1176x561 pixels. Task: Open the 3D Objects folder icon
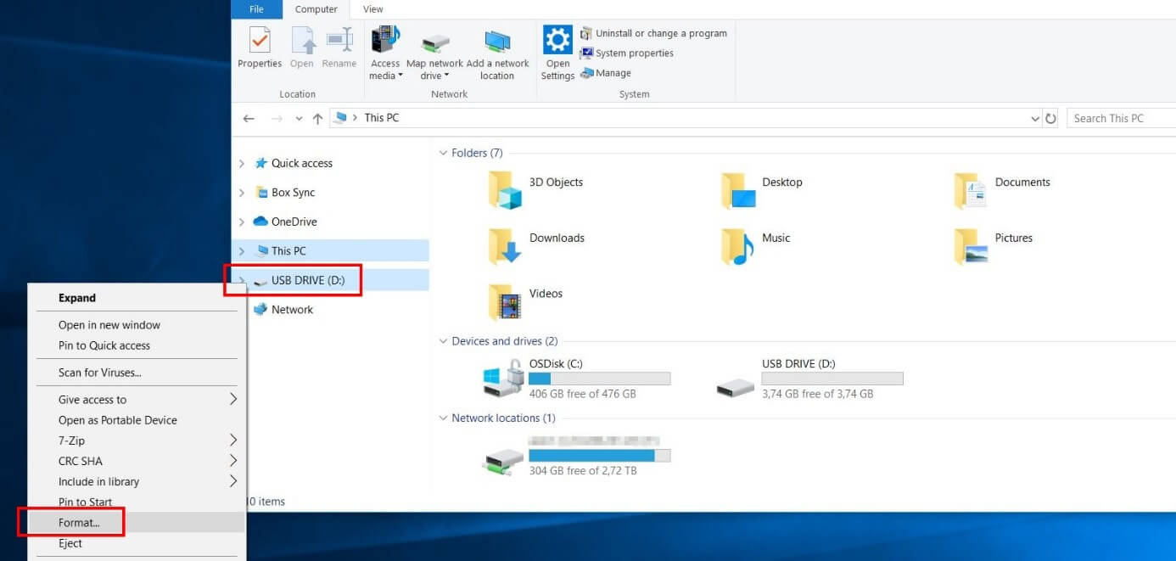point(505,189)
